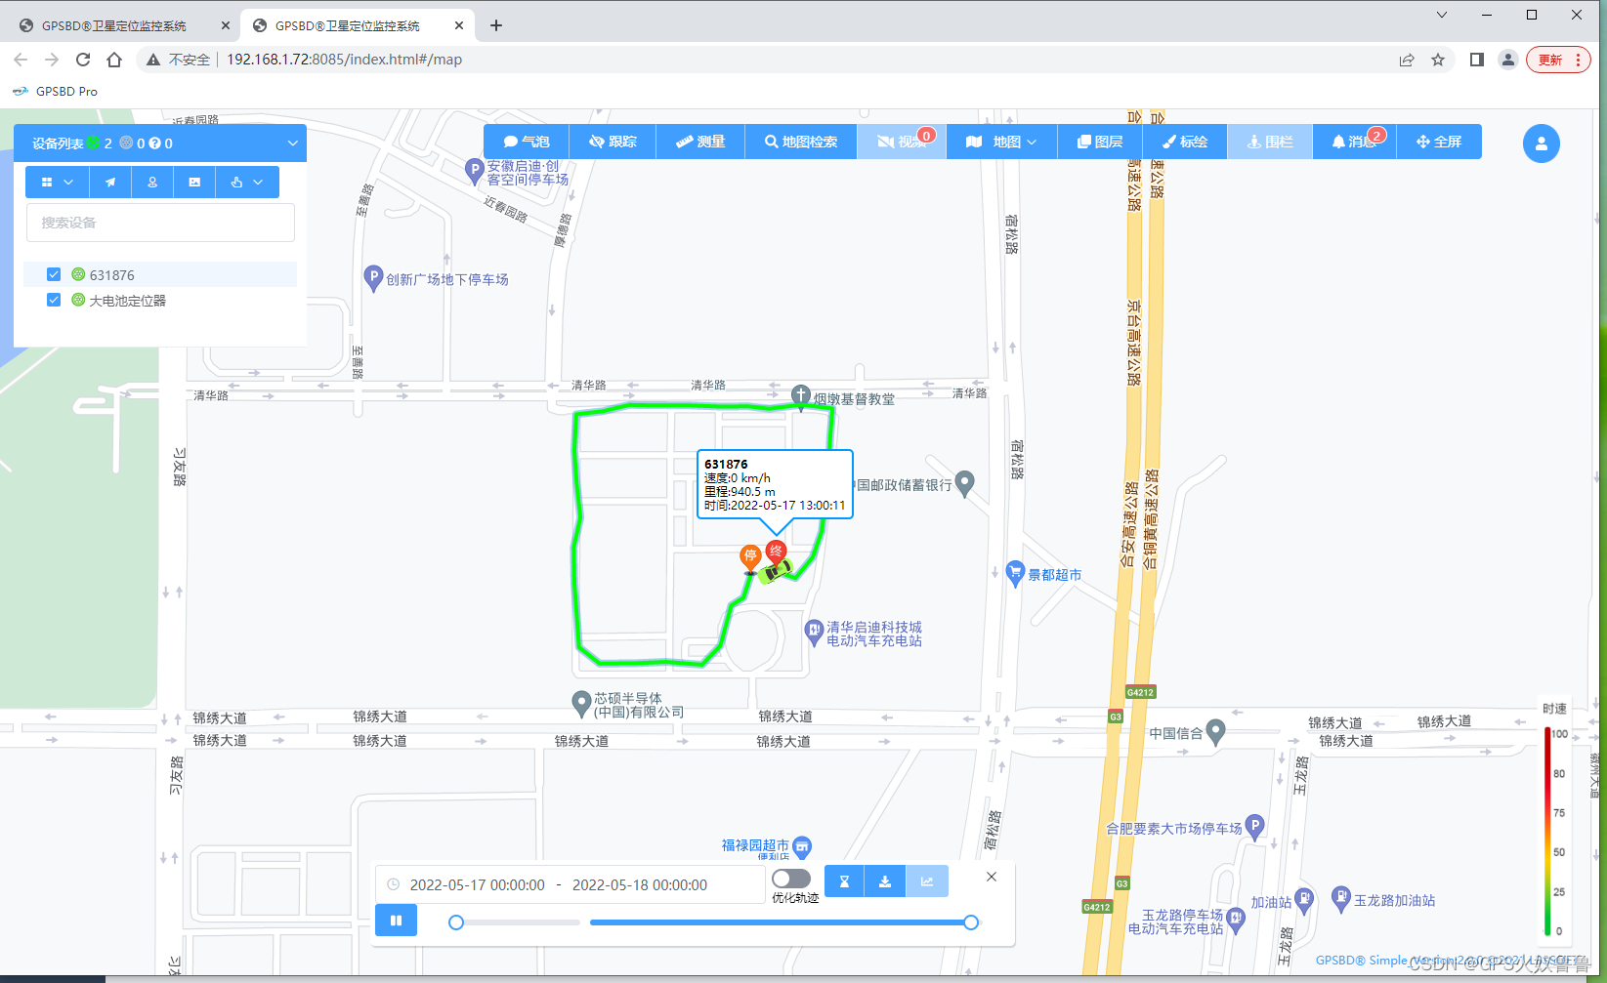The width and height of the screenshot is (1607, 983).
Task: Close the track playback panel
Action: pyautogui.click(x=992, y=877)
